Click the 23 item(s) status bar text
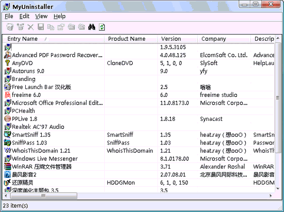 click(15, 205)
